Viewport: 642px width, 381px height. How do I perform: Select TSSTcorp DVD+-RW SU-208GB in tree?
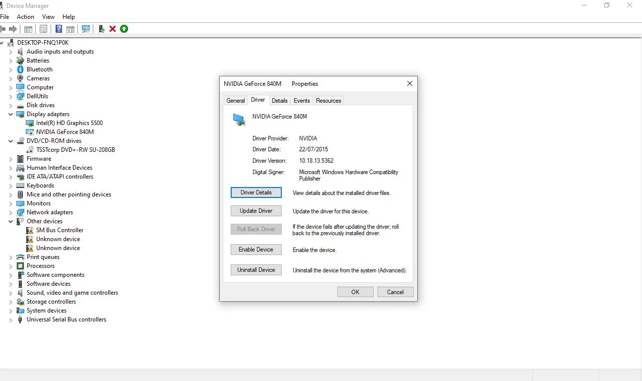75,150
